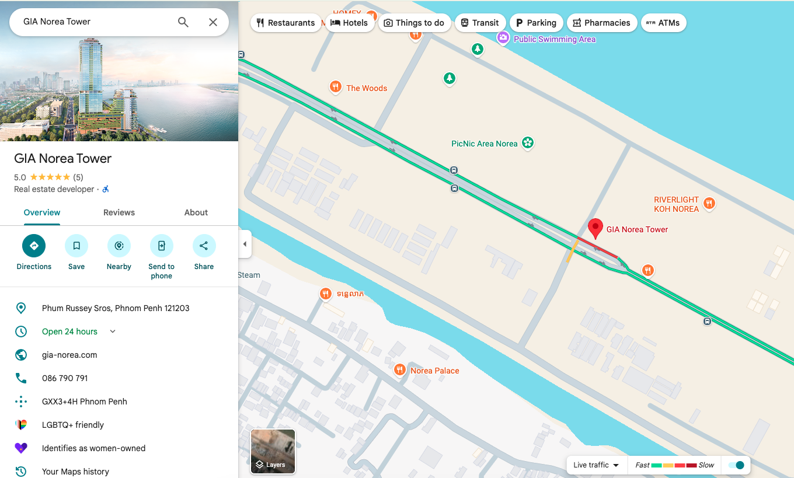This screenshot has width=794, height=478.
Task: Show Things to do on map
Action: (x=414, y=23)
